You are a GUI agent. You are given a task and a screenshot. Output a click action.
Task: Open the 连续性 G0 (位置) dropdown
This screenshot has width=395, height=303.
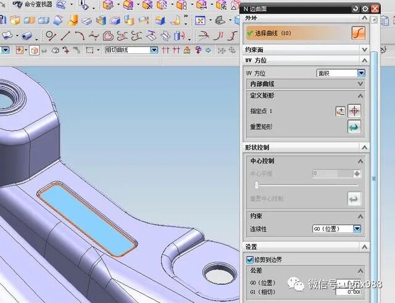pos(357,229)
